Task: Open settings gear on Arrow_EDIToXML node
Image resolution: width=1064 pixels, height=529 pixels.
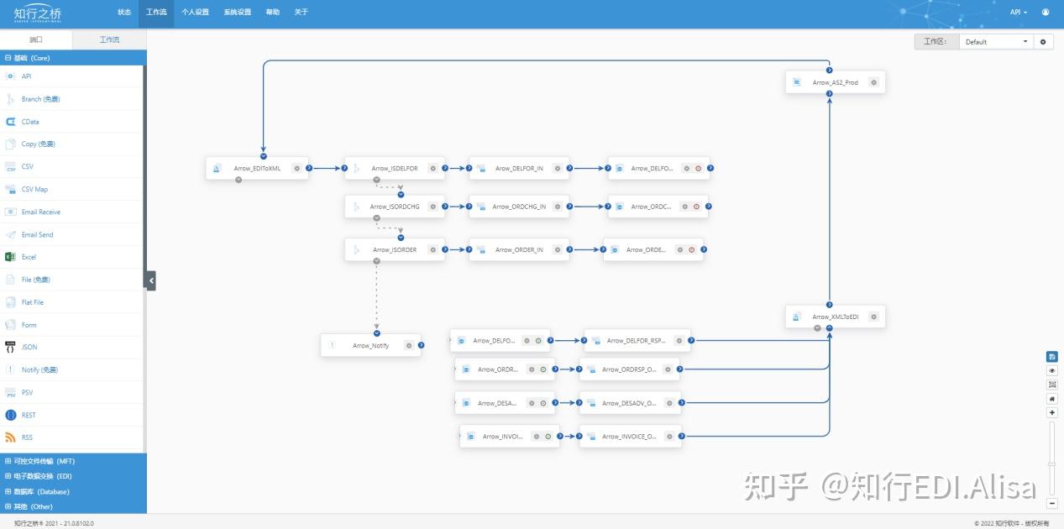Action: tap(296, 168)
